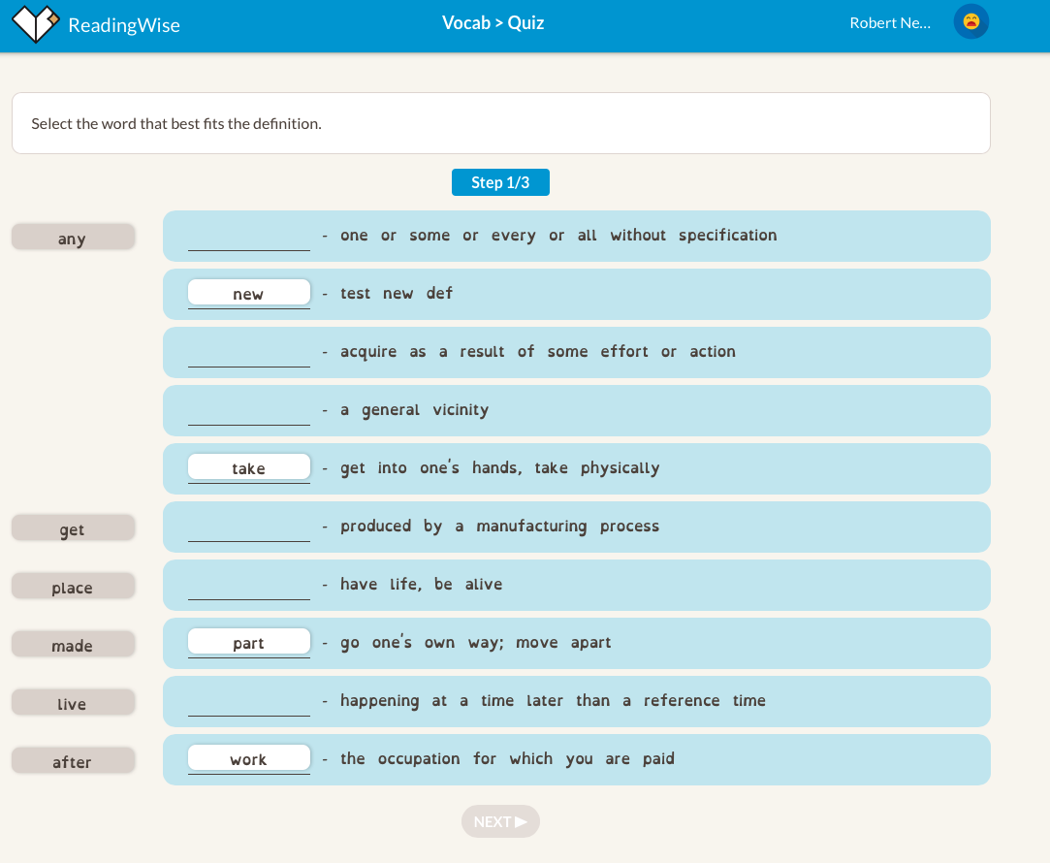The width and height of the screenshot is (1050, 863).
Task: Click the placed 'take' answer chip
Action: [x=249, y=467]
